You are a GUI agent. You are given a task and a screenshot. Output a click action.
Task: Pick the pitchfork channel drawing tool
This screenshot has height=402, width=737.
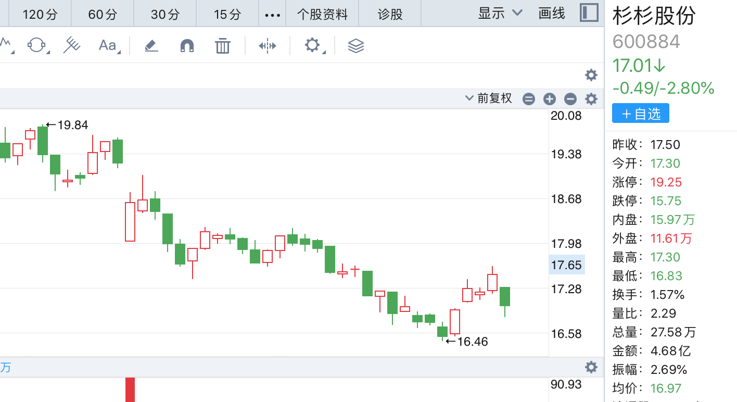pyautogui.click(x=72, y=46)
